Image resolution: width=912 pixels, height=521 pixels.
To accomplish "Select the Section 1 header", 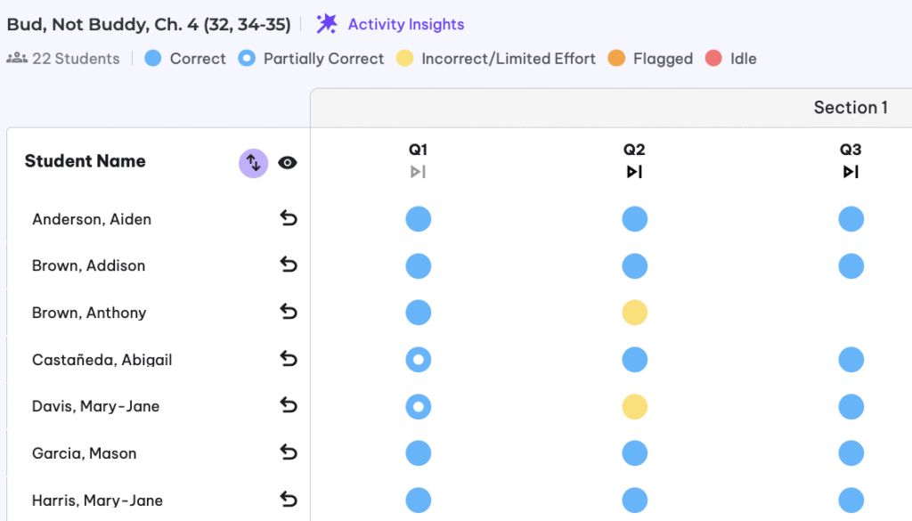I will tap(850, 108).
